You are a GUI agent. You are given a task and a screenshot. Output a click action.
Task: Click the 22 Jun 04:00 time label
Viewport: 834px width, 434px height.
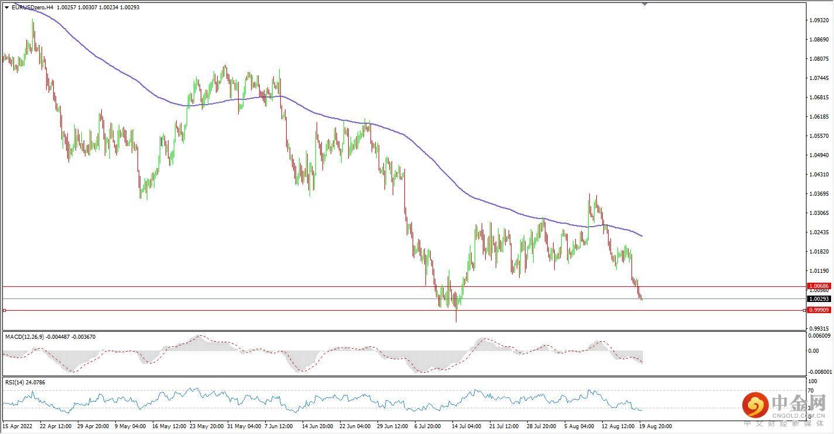356,426
